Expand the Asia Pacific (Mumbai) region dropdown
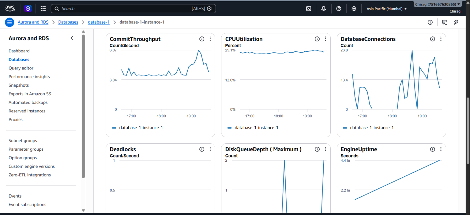Screen dimensions: 470x215 point(387,9)
